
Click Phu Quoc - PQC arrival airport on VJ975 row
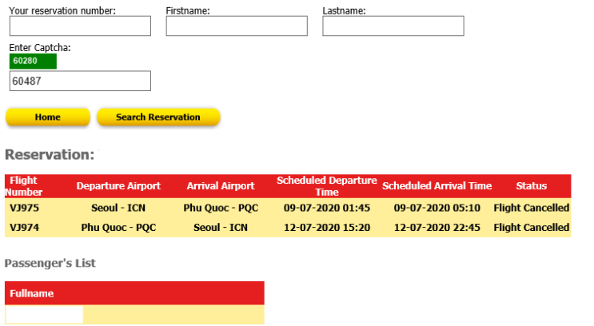click(221, 208)
